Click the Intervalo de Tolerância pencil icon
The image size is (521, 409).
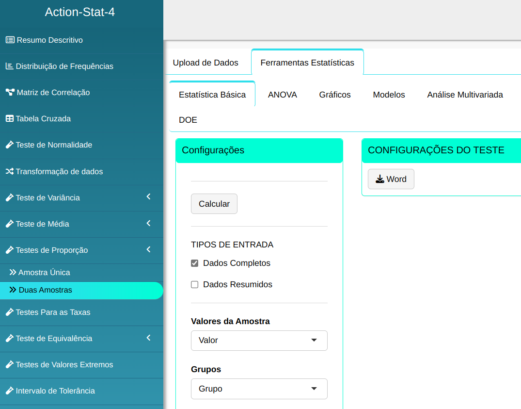[9, 391]
